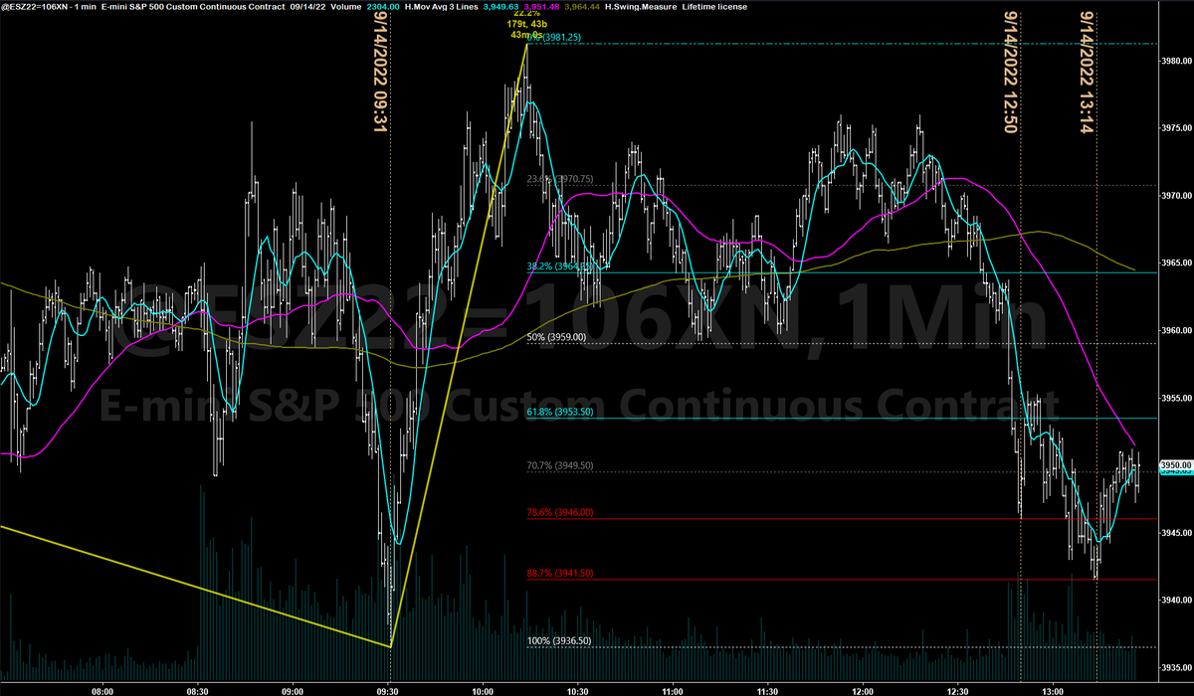Click the 3980.00 price axis label
The width and height of the screenshot is (1194, 696).
pyautogui.click(x=1176, y=61)
